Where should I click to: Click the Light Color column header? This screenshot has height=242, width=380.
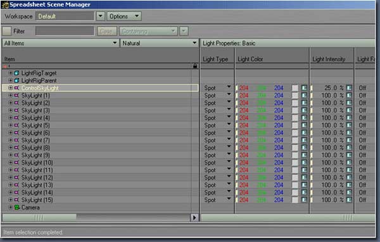point(250,59)
